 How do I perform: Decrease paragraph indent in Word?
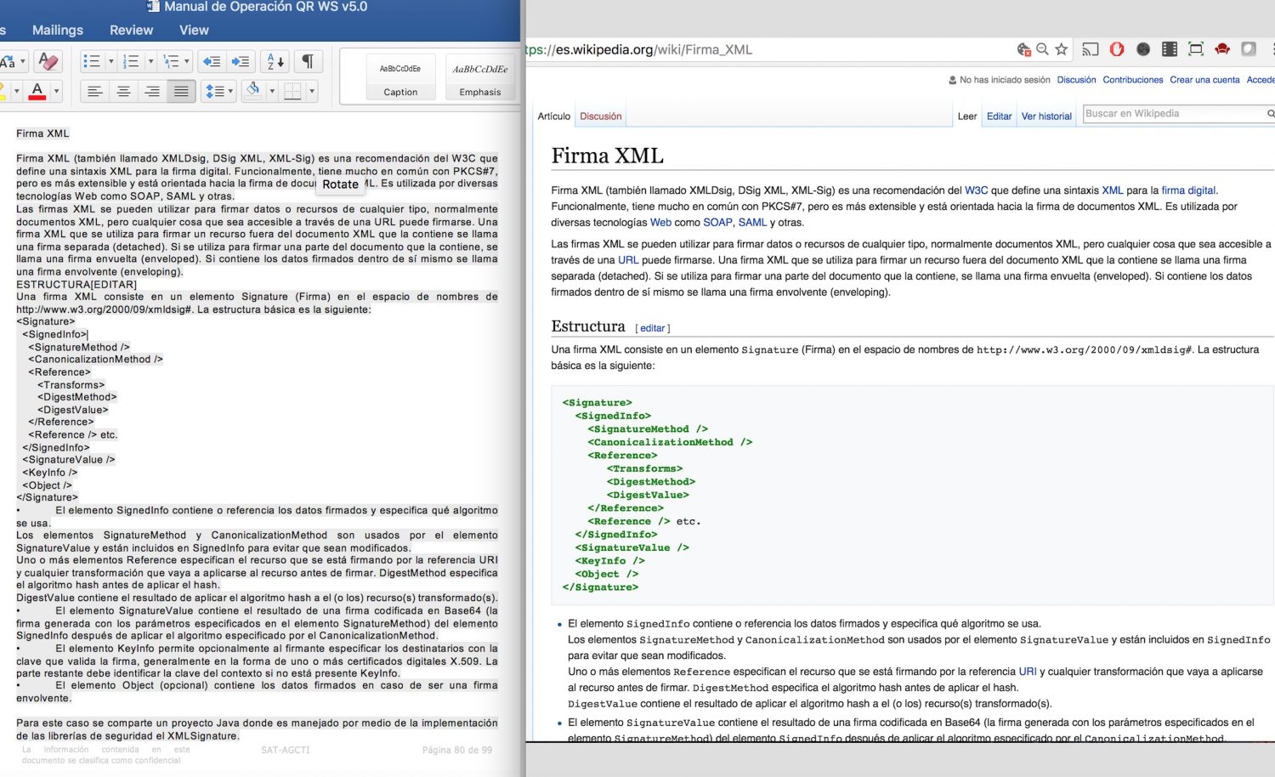pyautogui.click(x=212, y=61)
